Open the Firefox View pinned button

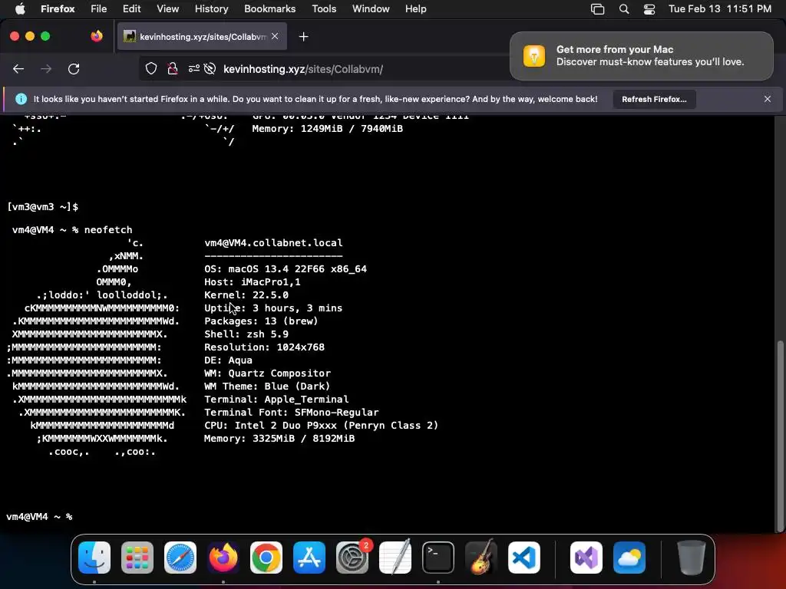point(97,36)
